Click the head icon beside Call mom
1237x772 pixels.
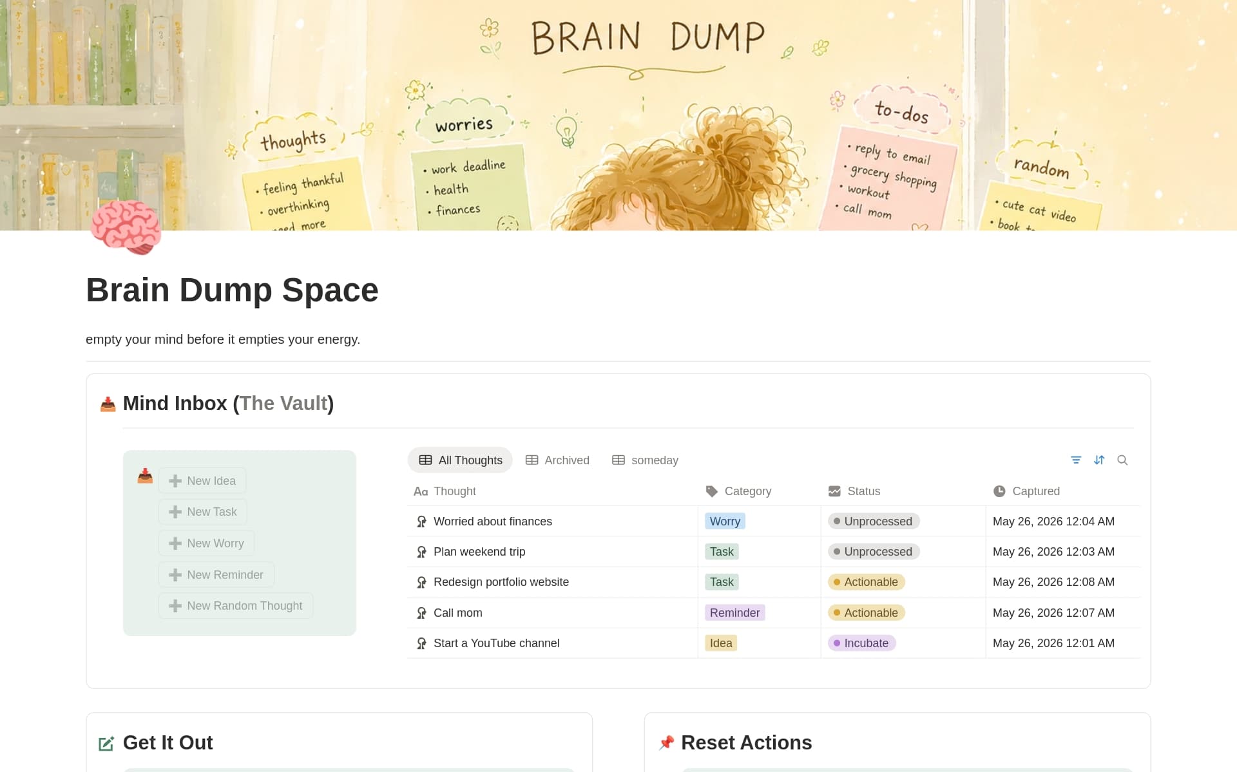pyautogui.click(x=421, y=613)
